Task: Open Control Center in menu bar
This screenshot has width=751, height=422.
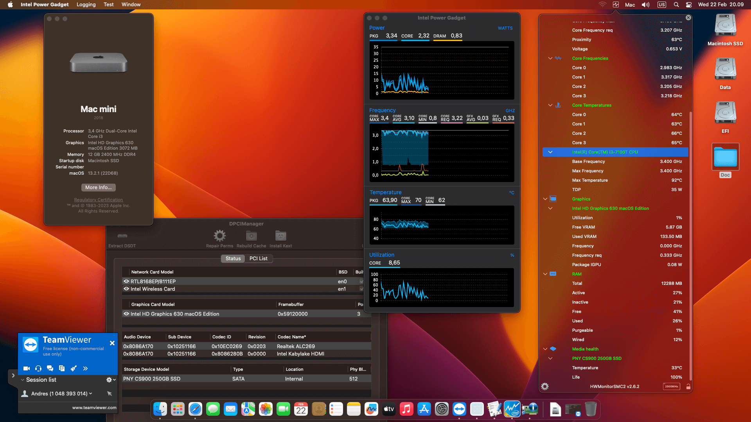Action: [689, 5]
